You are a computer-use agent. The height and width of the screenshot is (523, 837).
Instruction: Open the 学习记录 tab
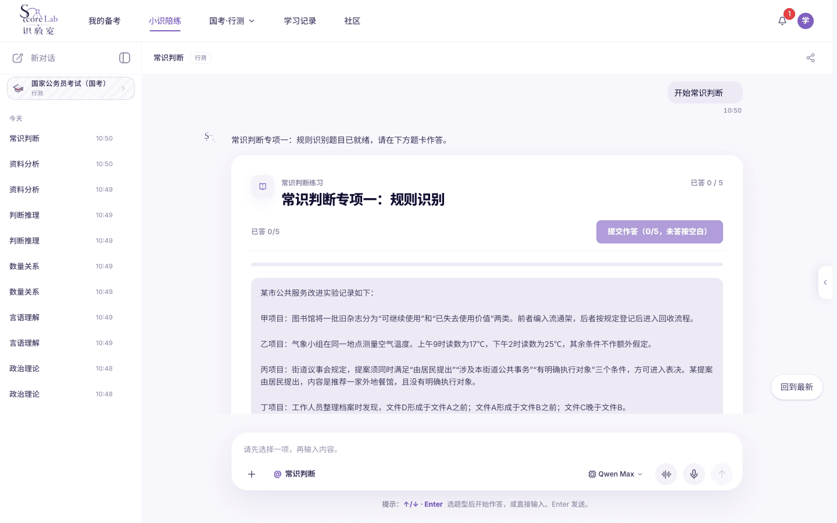click(x=300, y=21)
